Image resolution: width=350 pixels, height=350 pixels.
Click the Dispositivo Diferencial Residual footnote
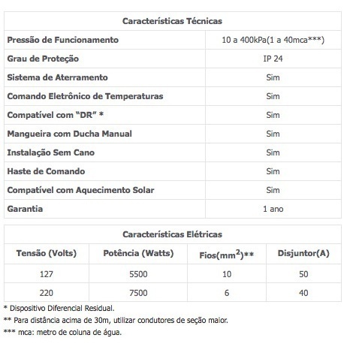click(x=59, y=308)
